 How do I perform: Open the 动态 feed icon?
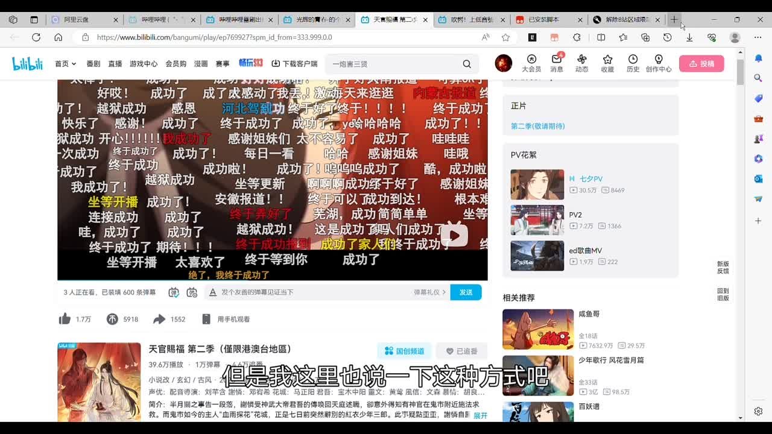582,63
